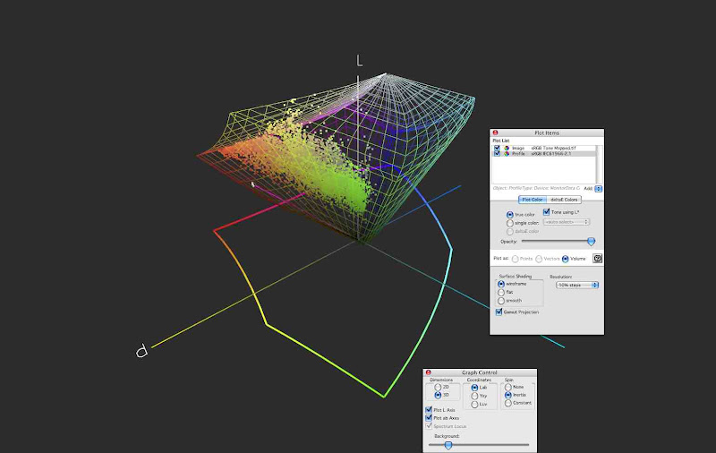This screenshot has width=716, height=453.
Task: Select Plot as Volume option
Action: pyautogui.click(x=566, y=259)
